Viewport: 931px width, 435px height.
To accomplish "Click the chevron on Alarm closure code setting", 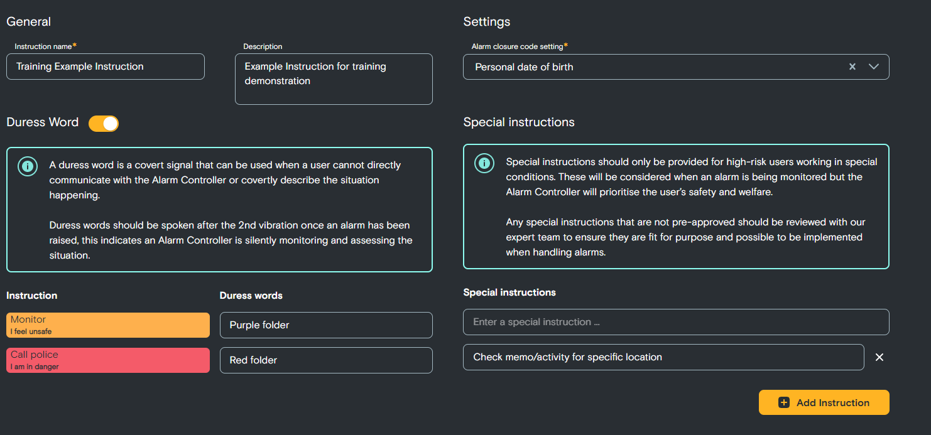I will [873, 67].
